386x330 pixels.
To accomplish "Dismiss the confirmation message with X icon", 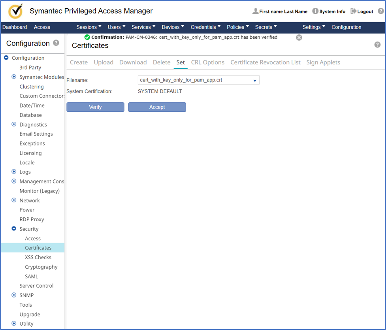I will [299, 38].
